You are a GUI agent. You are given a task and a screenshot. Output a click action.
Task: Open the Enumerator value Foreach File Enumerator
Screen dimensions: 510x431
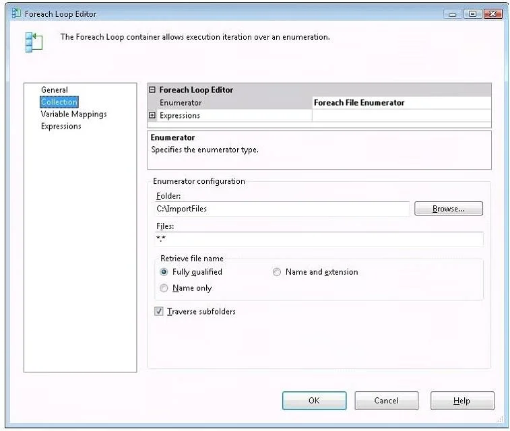pyautogui.click(x=401, y=103)
